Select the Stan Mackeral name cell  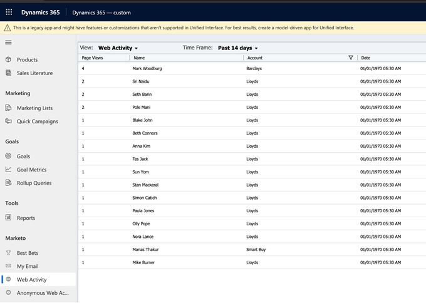145,185
